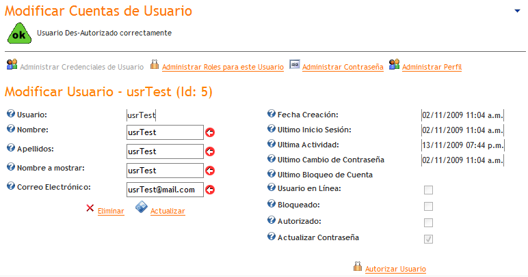528x277 pixels.
Task: Collapse the panel using top-right arrow
Action: (518, 11)
